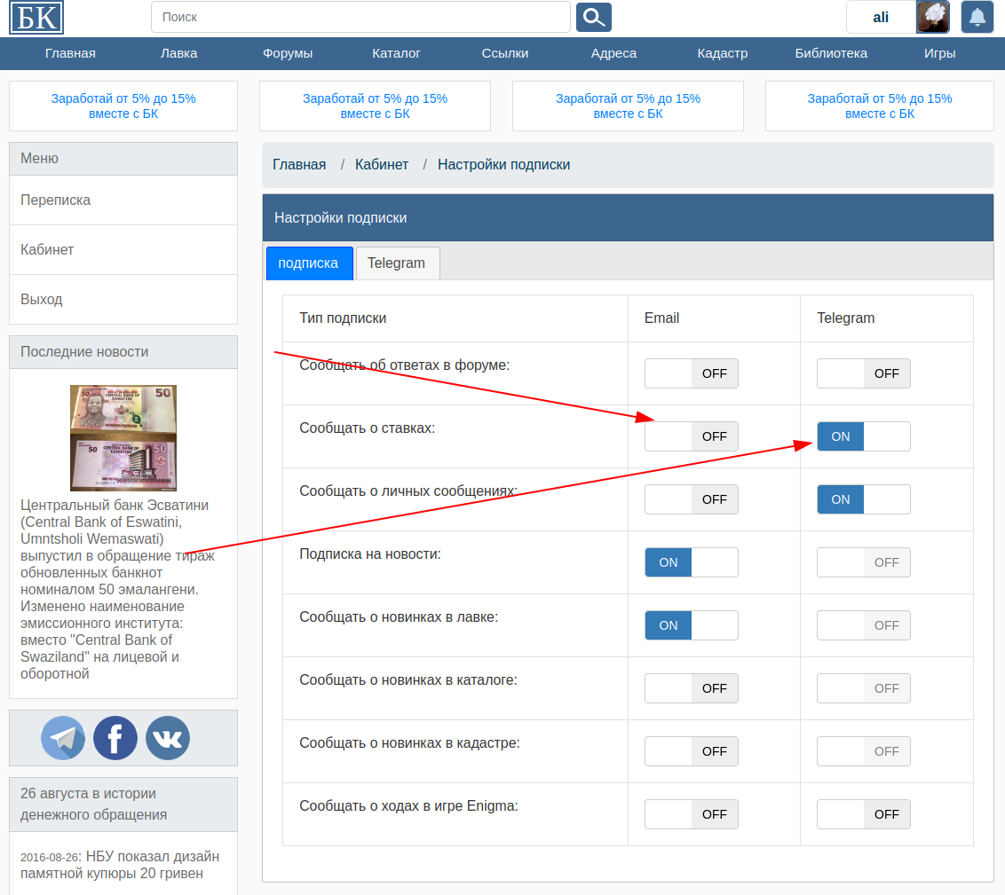Click Кабинет in the breadcrumb
The image size is (1005, 895).
tap(382, 165)
